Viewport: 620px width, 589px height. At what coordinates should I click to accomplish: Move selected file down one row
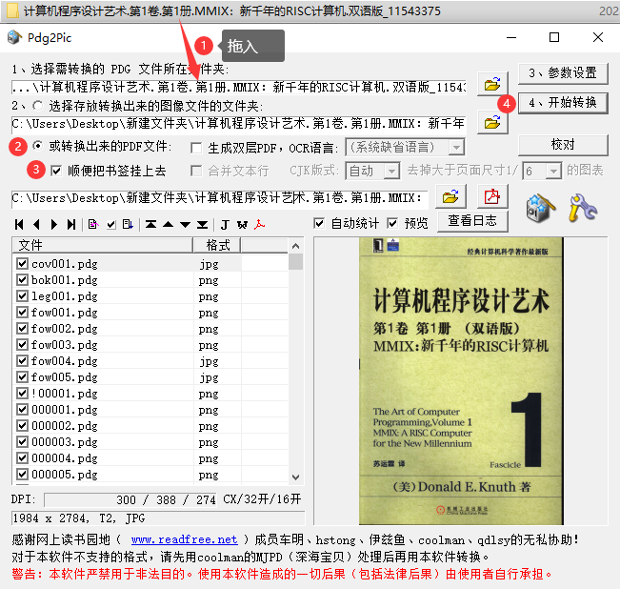(x=185, y=225)
